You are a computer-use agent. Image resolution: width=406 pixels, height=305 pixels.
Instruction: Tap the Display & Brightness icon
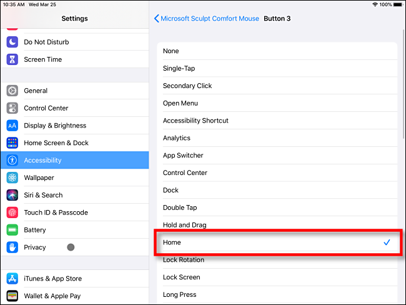point(12,126)
